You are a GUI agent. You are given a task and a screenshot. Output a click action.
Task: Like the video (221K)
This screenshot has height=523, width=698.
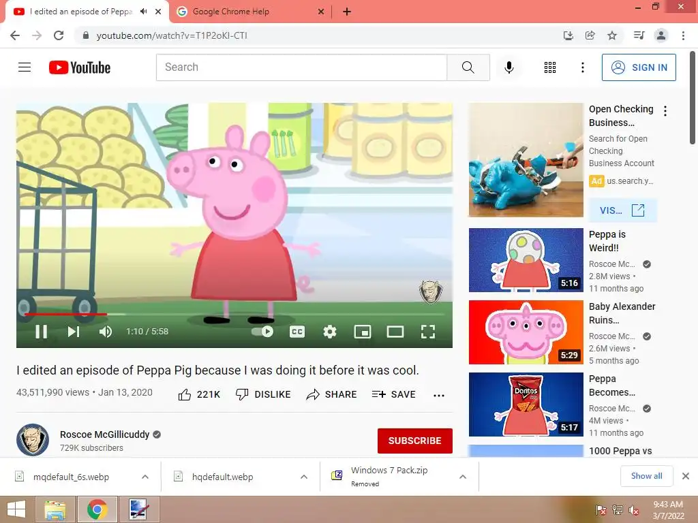(x=199, y=394)
